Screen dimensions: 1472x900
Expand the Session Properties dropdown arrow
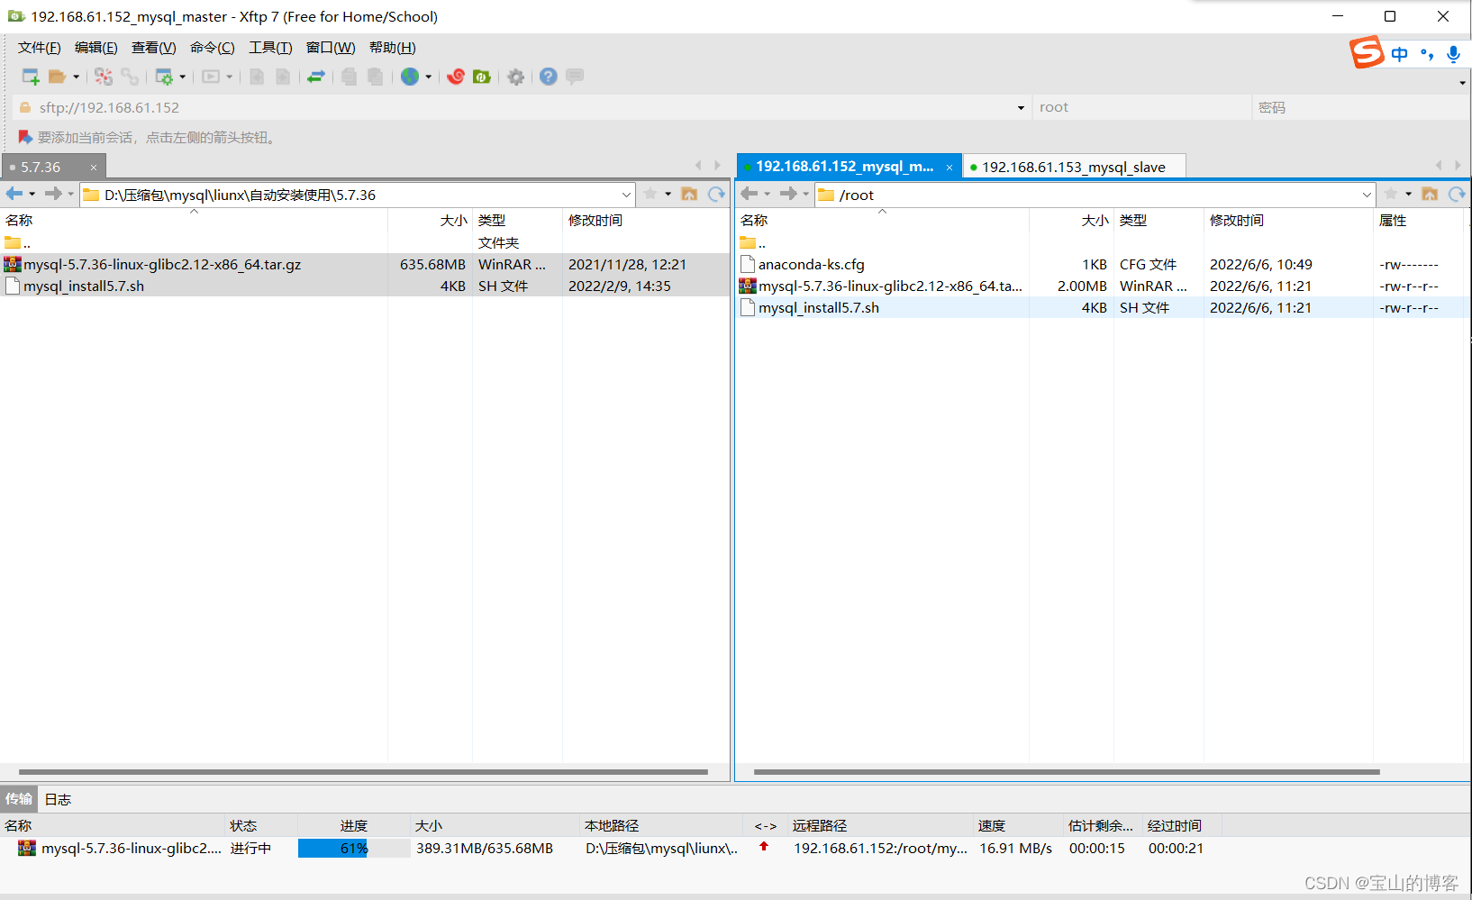[182, 77]
